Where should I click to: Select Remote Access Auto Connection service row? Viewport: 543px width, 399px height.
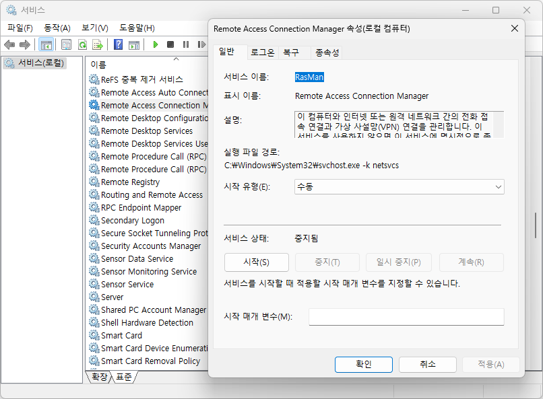148,92
